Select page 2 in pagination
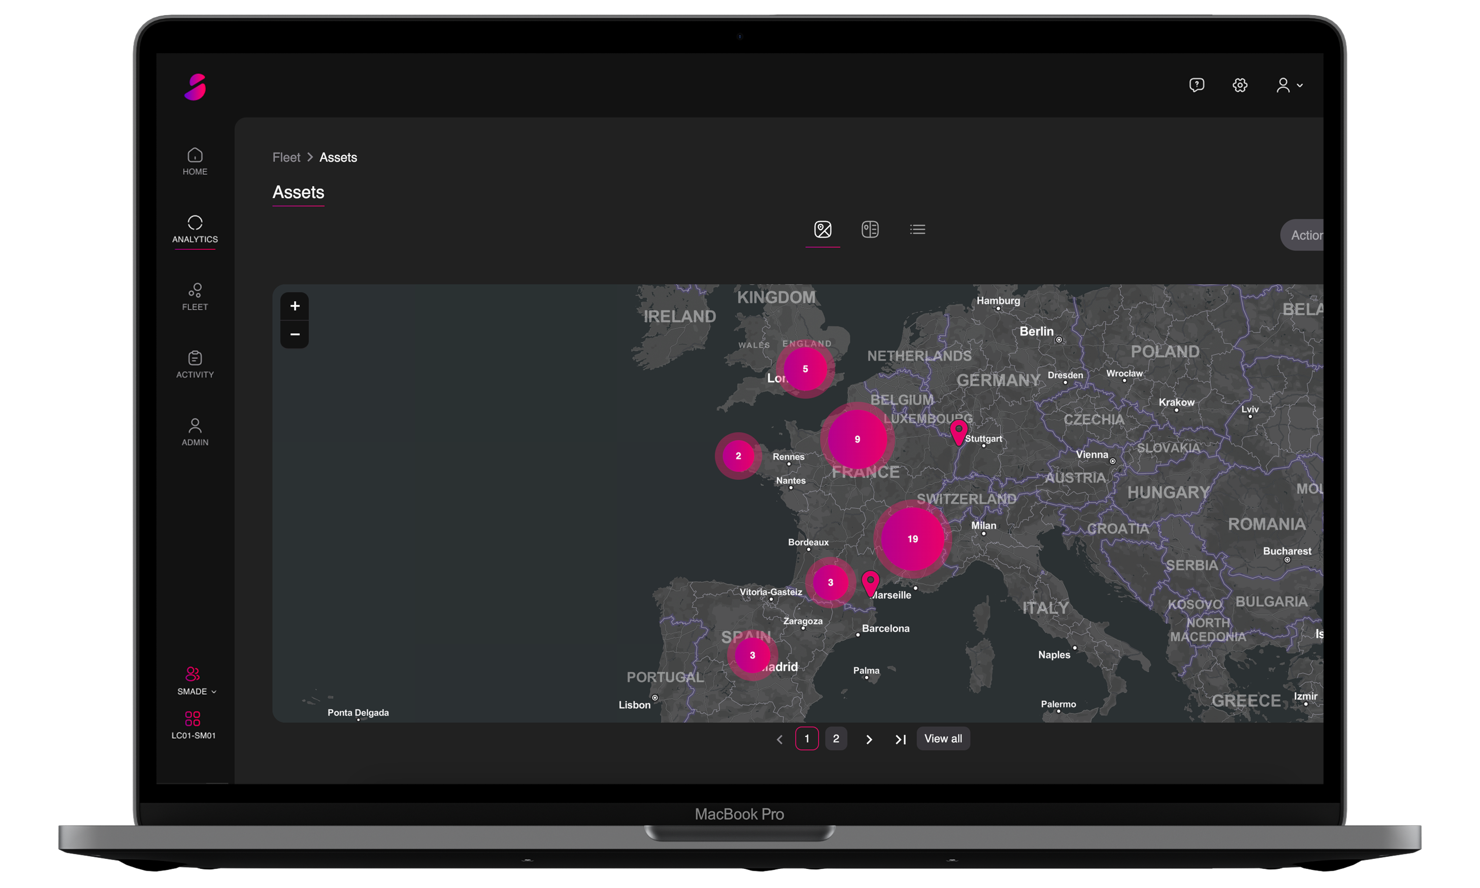This screenshot has height=888, width=1480. click(x=836, y=739)
